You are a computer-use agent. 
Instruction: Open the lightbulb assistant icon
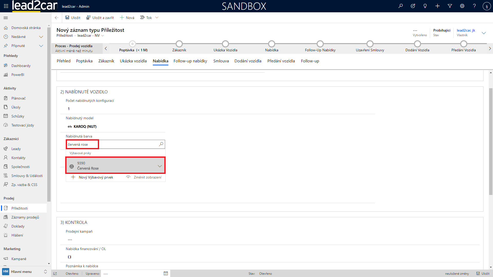pos(425,6)
